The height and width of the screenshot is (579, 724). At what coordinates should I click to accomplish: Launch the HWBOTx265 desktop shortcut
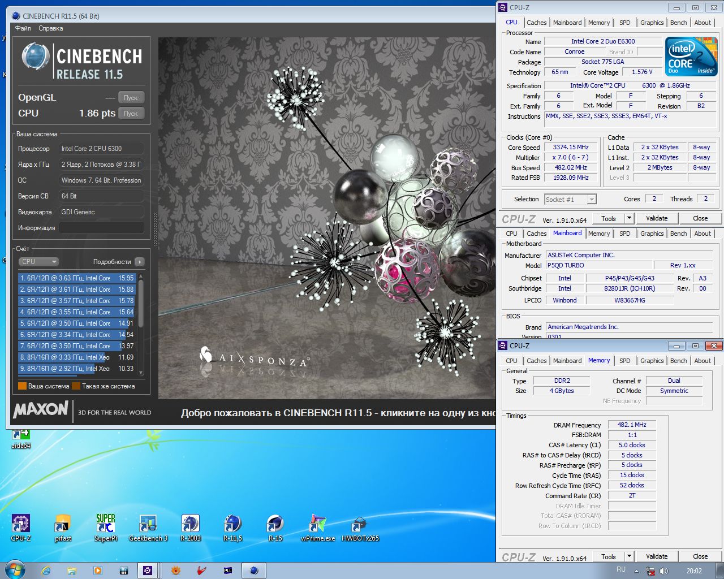(x=360, y=528)
